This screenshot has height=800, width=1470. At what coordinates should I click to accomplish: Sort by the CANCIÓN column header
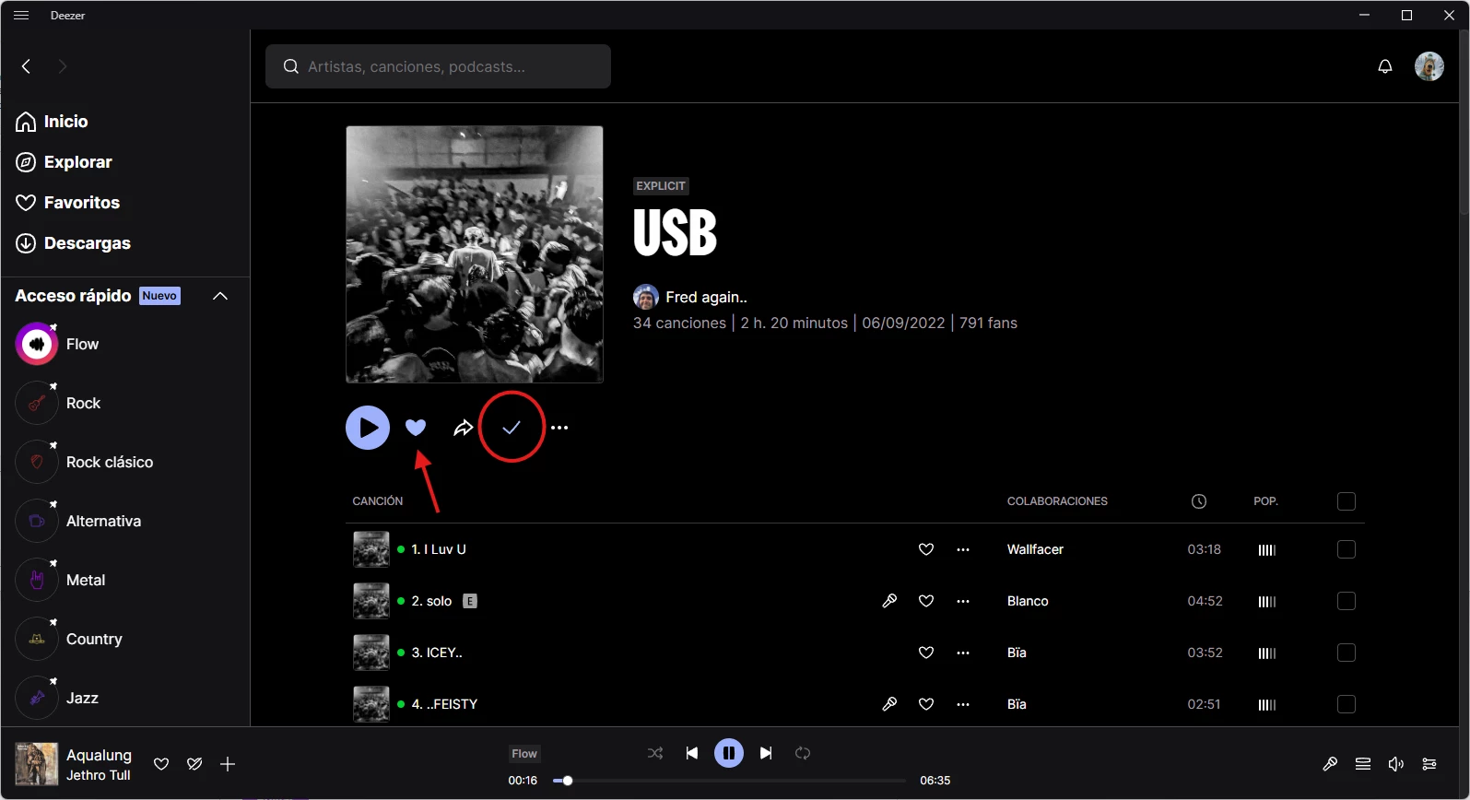378,501
